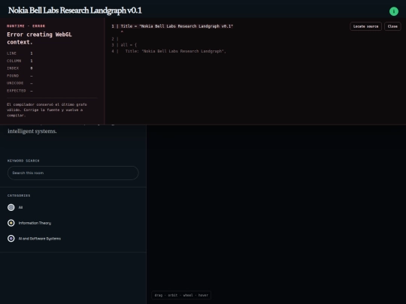Click the EXPECTED row
Viewport: 406px width, 304px height.
20,91
